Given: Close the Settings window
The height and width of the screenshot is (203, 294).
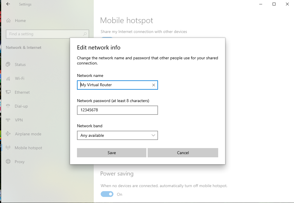Looking at the screenshot, I should (287, 4).
